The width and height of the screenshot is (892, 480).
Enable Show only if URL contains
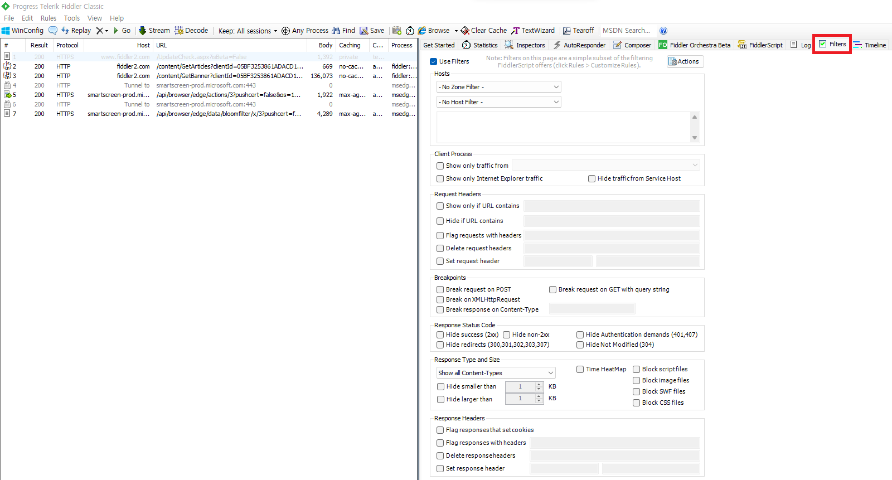click(440, 206)
